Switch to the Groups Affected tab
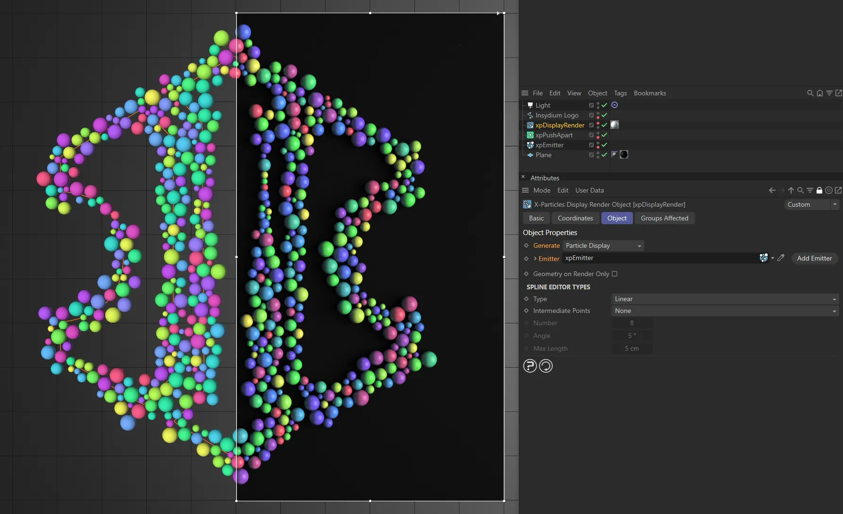 (665, 218)
